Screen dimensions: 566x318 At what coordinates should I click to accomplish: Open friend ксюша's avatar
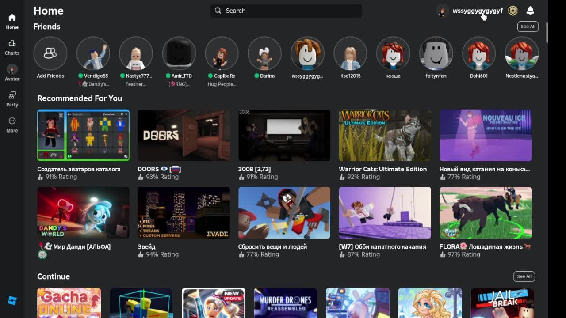click(393, 53)
